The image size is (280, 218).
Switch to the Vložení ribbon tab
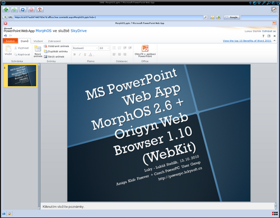click(38, 41)
